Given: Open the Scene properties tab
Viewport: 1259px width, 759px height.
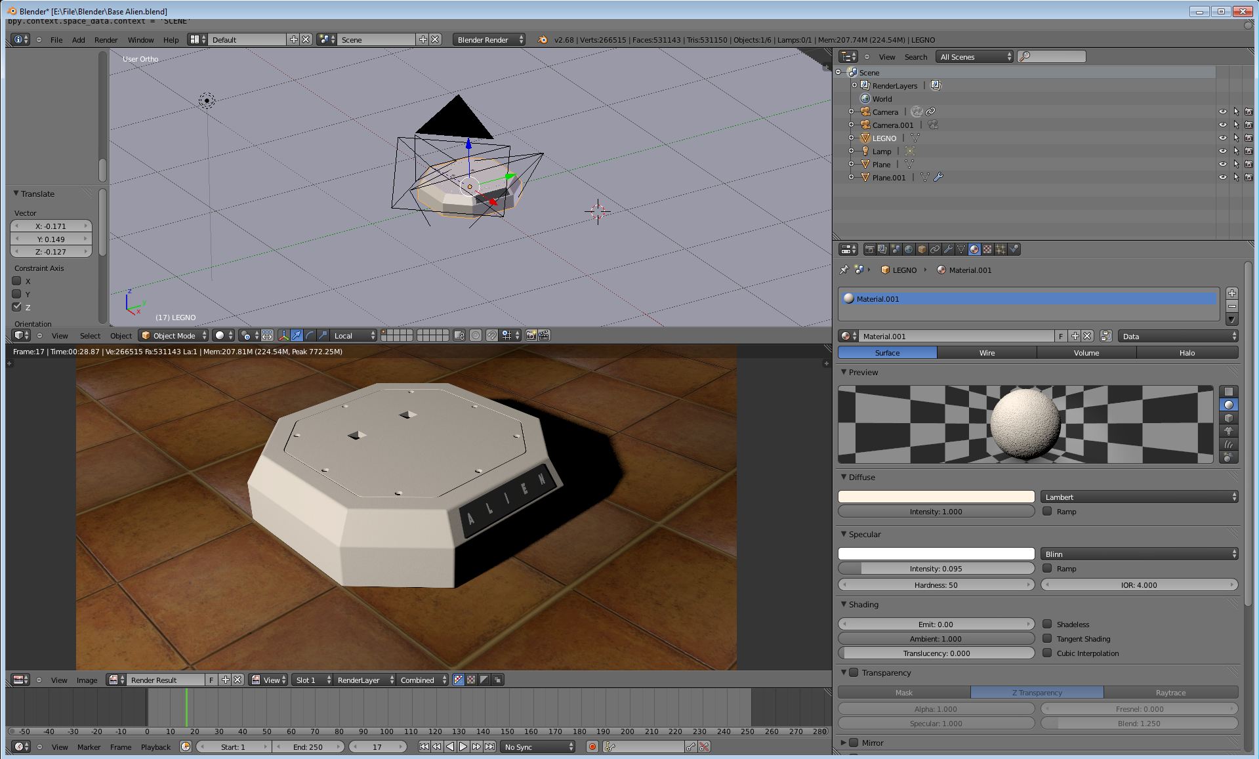Looking at the screenshot, I should pyautogui.click(x=896, y=249).
